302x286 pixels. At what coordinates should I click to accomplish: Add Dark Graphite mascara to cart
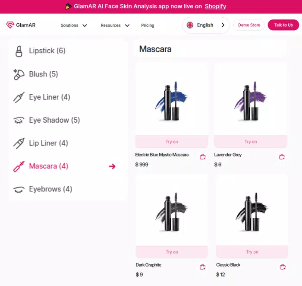click(x=203, y=267)
